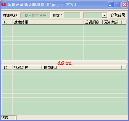Click the Le logo icon in title bar

coord(4,4)
